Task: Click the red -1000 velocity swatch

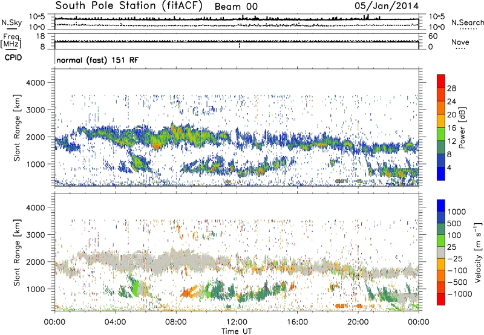Action: pos(441,299)
